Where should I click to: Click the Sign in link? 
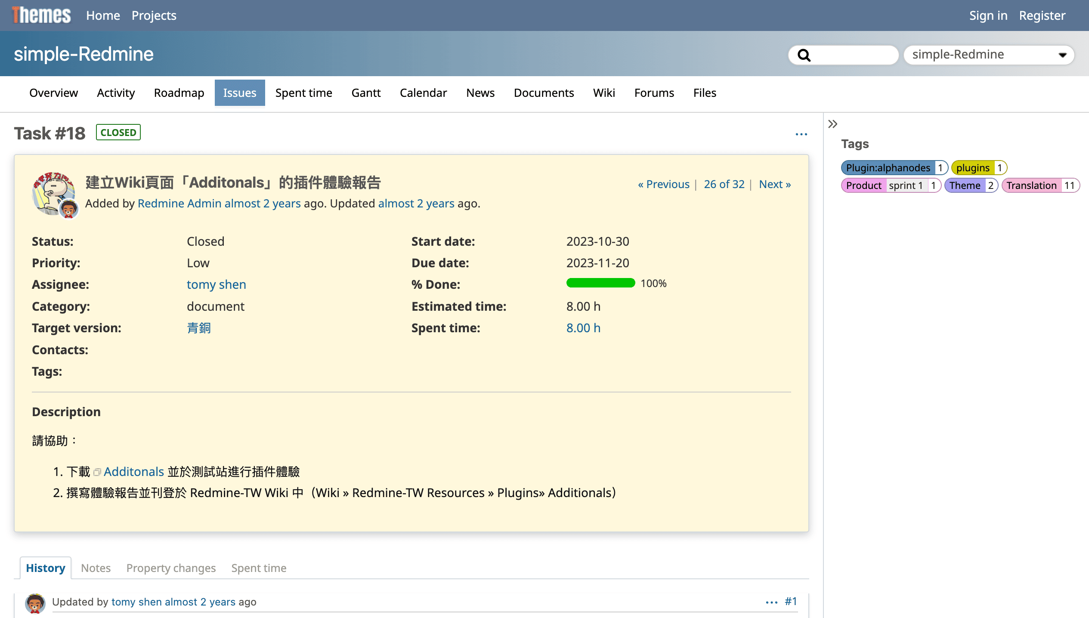[x=988, y=15]
